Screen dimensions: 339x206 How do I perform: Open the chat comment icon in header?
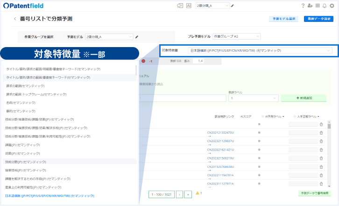(180, 6)
